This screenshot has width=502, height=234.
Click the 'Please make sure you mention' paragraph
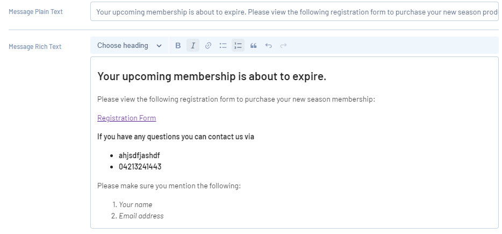[x=169, y=186]
